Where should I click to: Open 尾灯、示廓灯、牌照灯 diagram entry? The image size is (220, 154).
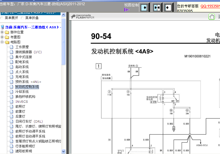pyautogui.click(x=38, y=126)
